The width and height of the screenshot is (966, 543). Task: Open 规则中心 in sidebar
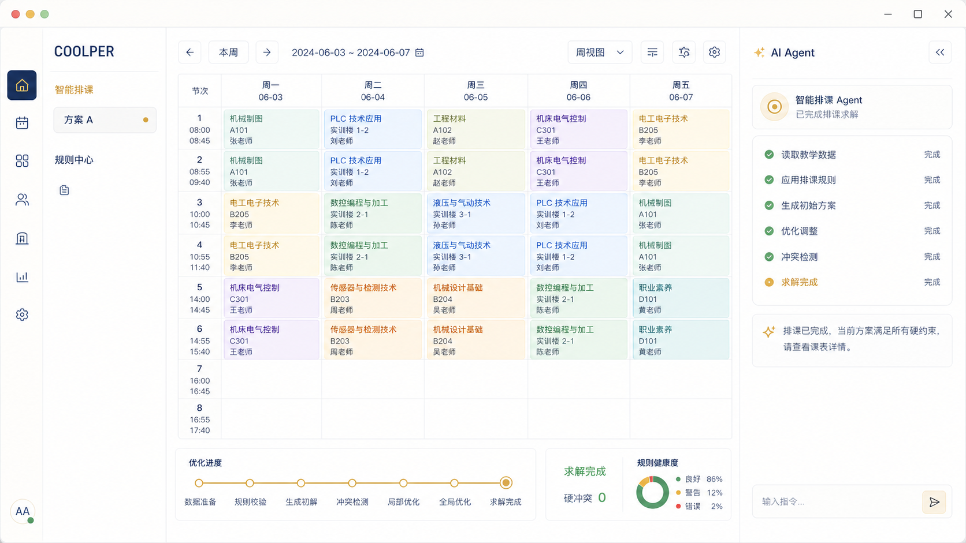tap(74, 160)
